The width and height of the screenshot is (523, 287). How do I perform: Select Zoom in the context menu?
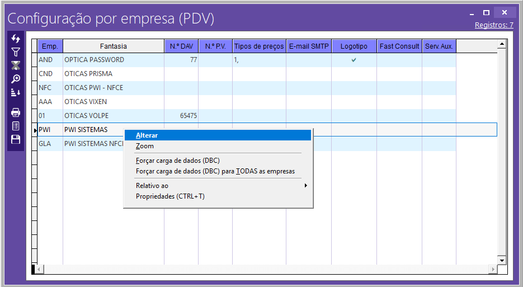pos(145,147)
